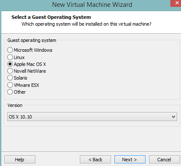Screen dimensions: 181x166
Task: Click the 'Guest operating system' group label
Action: (32, 40)
